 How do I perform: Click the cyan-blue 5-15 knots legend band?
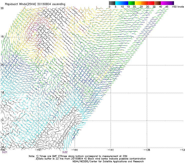[122, 3]
